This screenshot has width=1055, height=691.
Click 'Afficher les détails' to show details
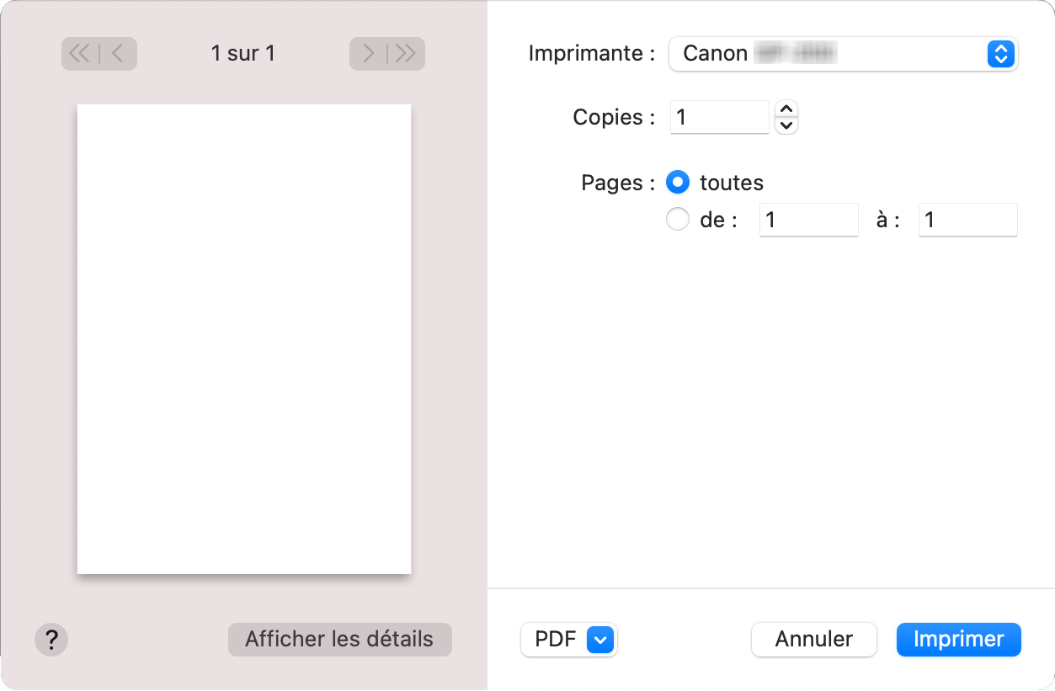(339, 640)
